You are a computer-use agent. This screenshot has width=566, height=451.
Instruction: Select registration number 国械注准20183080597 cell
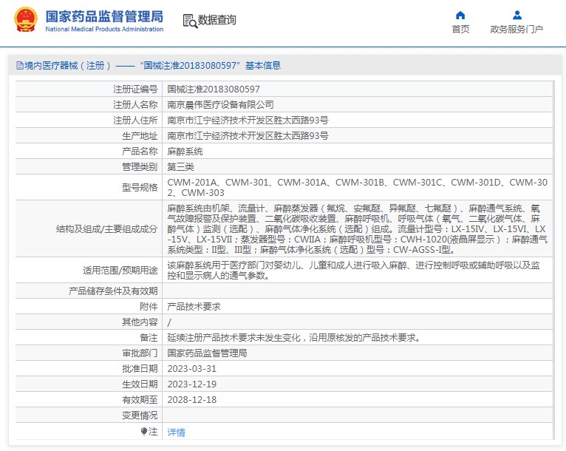(x=214, y=89)
